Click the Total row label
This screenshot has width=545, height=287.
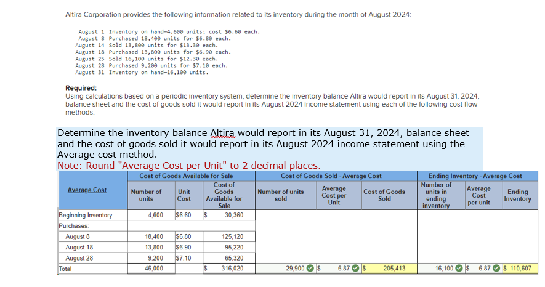tap(65, 269)
